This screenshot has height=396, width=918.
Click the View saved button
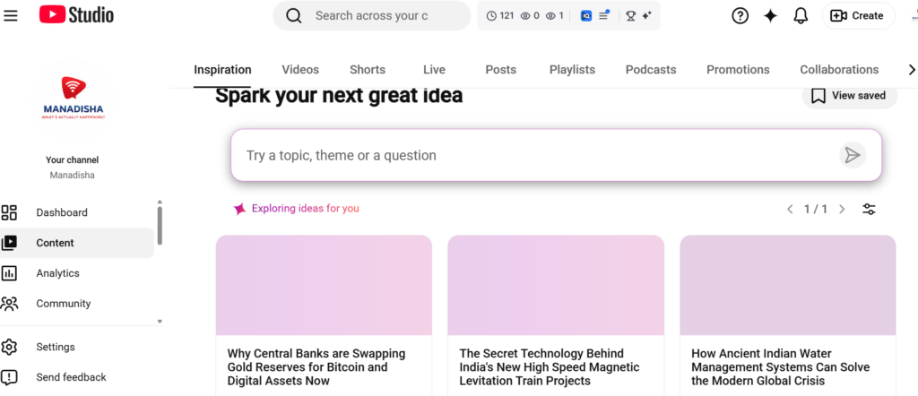click(x=850, y=95)
